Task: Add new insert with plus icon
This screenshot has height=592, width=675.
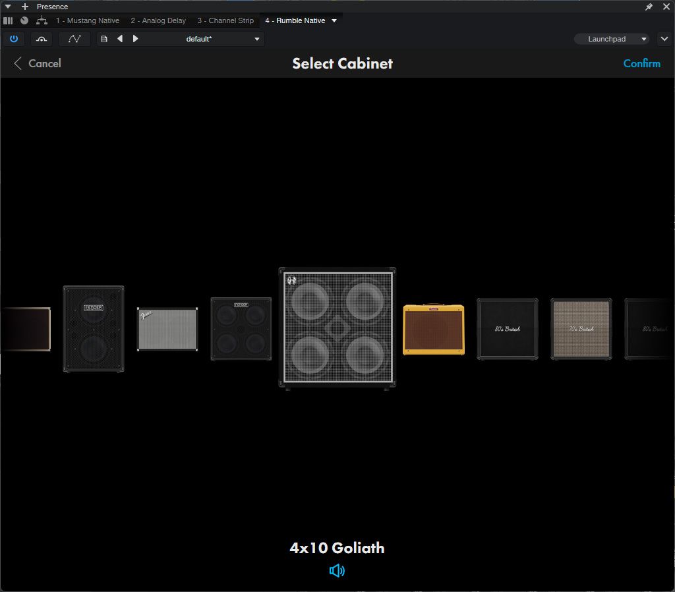Action: pyautogui.click(x=25, y=7)
